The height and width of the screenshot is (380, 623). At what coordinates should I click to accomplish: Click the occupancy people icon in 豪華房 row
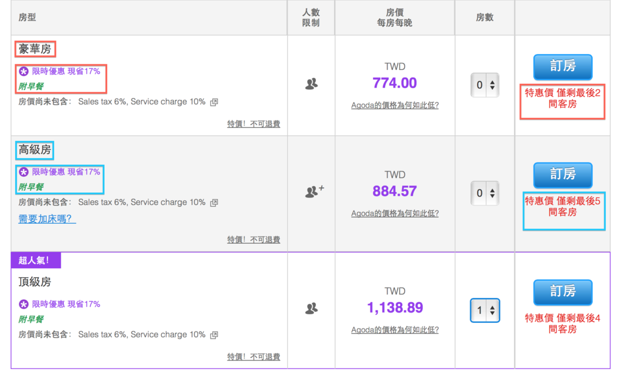(311, 85)
